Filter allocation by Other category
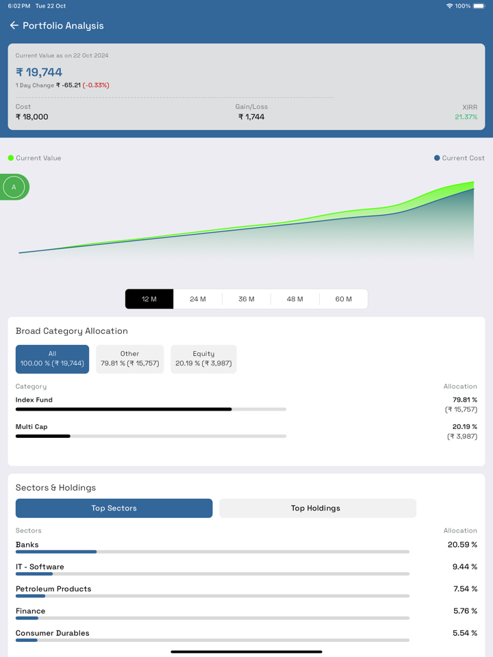This screenshot has width=493, height=657. (x=129, y=359)
